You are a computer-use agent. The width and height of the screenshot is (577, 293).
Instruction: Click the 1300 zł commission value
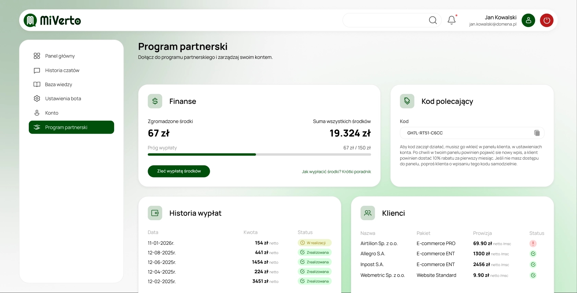[481, 254]
